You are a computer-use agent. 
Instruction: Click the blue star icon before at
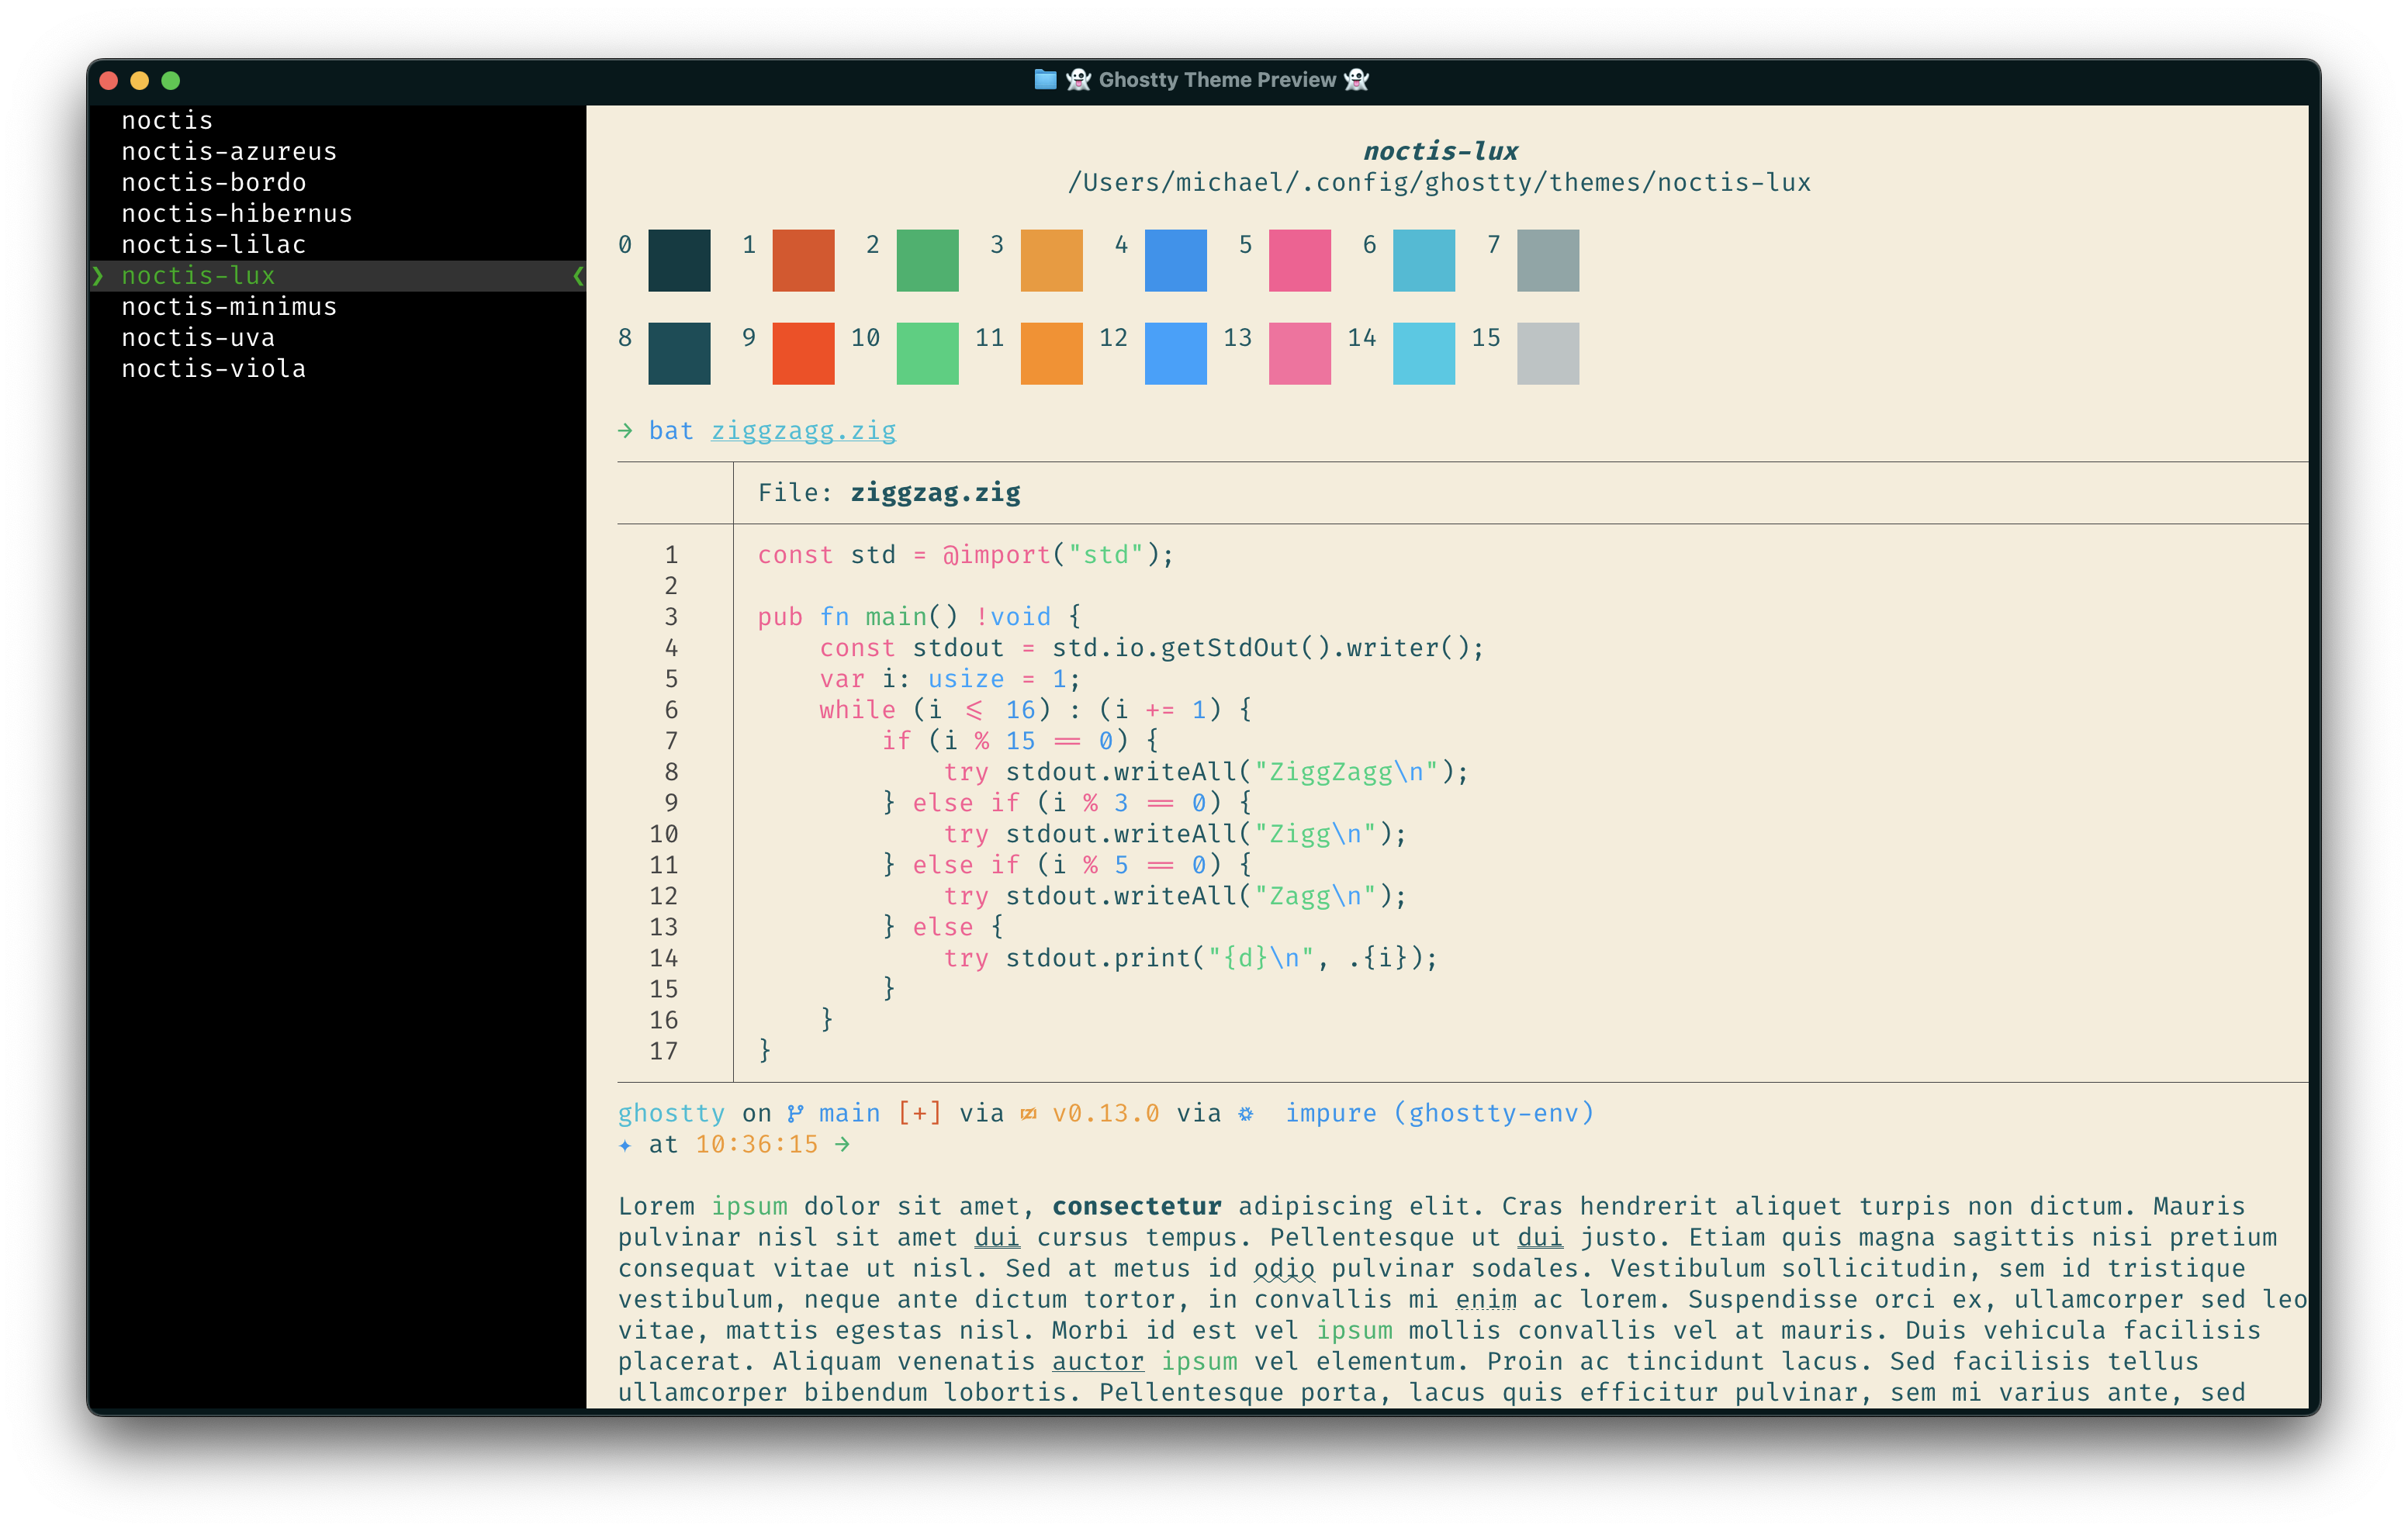point(625,1145)
